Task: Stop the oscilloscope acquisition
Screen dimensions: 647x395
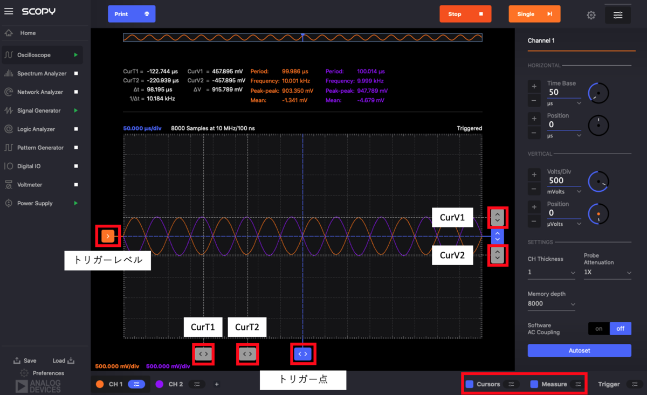Action: 465,14
